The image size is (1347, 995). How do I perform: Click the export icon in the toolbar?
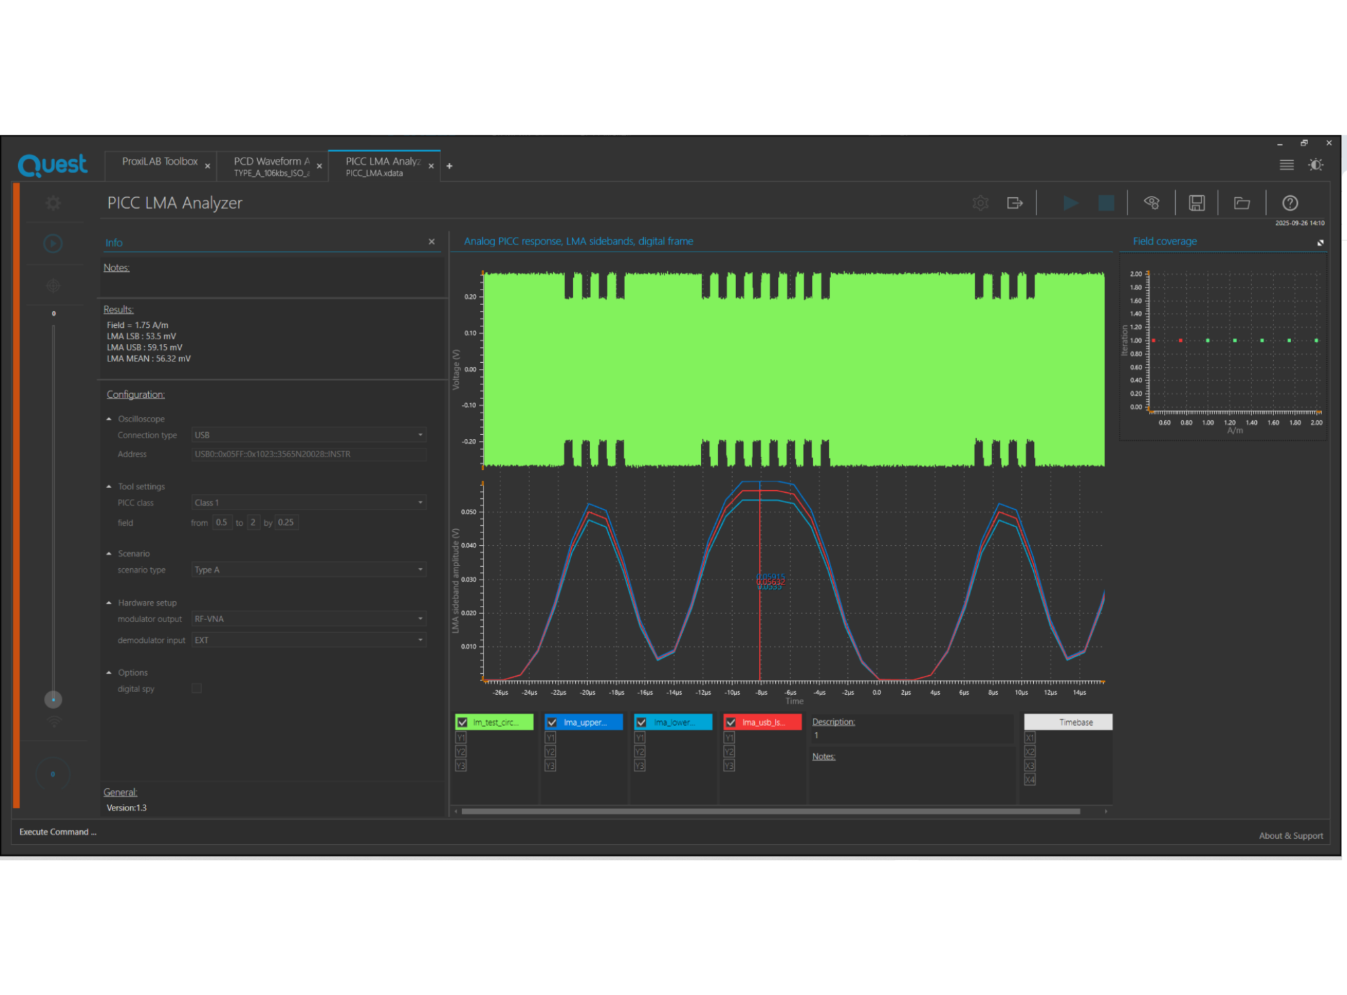1014,203
